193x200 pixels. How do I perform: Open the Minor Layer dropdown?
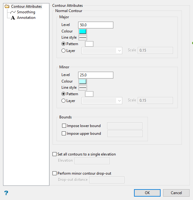pos(102,101)
